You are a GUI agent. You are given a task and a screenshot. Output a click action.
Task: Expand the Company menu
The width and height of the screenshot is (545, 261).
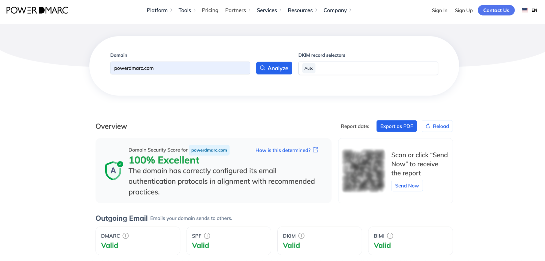pyautogui.click(x=338, y=10)
